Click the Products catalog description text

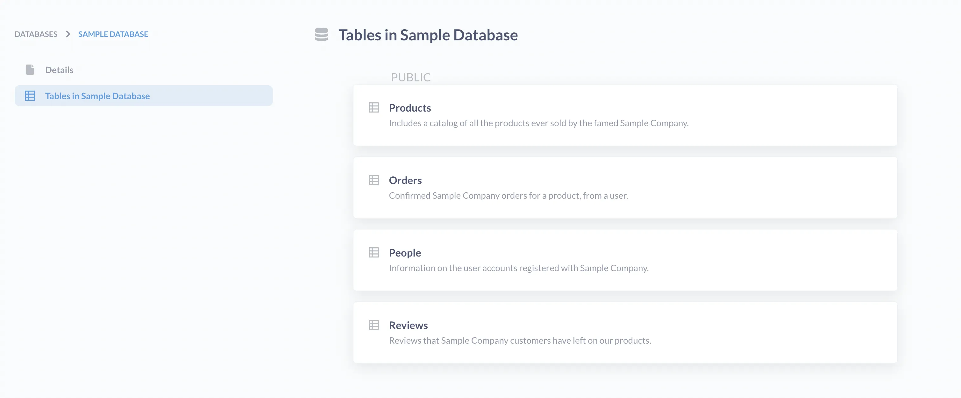(539, 123)
